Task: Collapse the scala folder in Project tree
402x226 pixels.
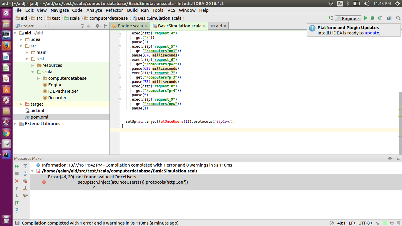Action: [x=33, y=72]
